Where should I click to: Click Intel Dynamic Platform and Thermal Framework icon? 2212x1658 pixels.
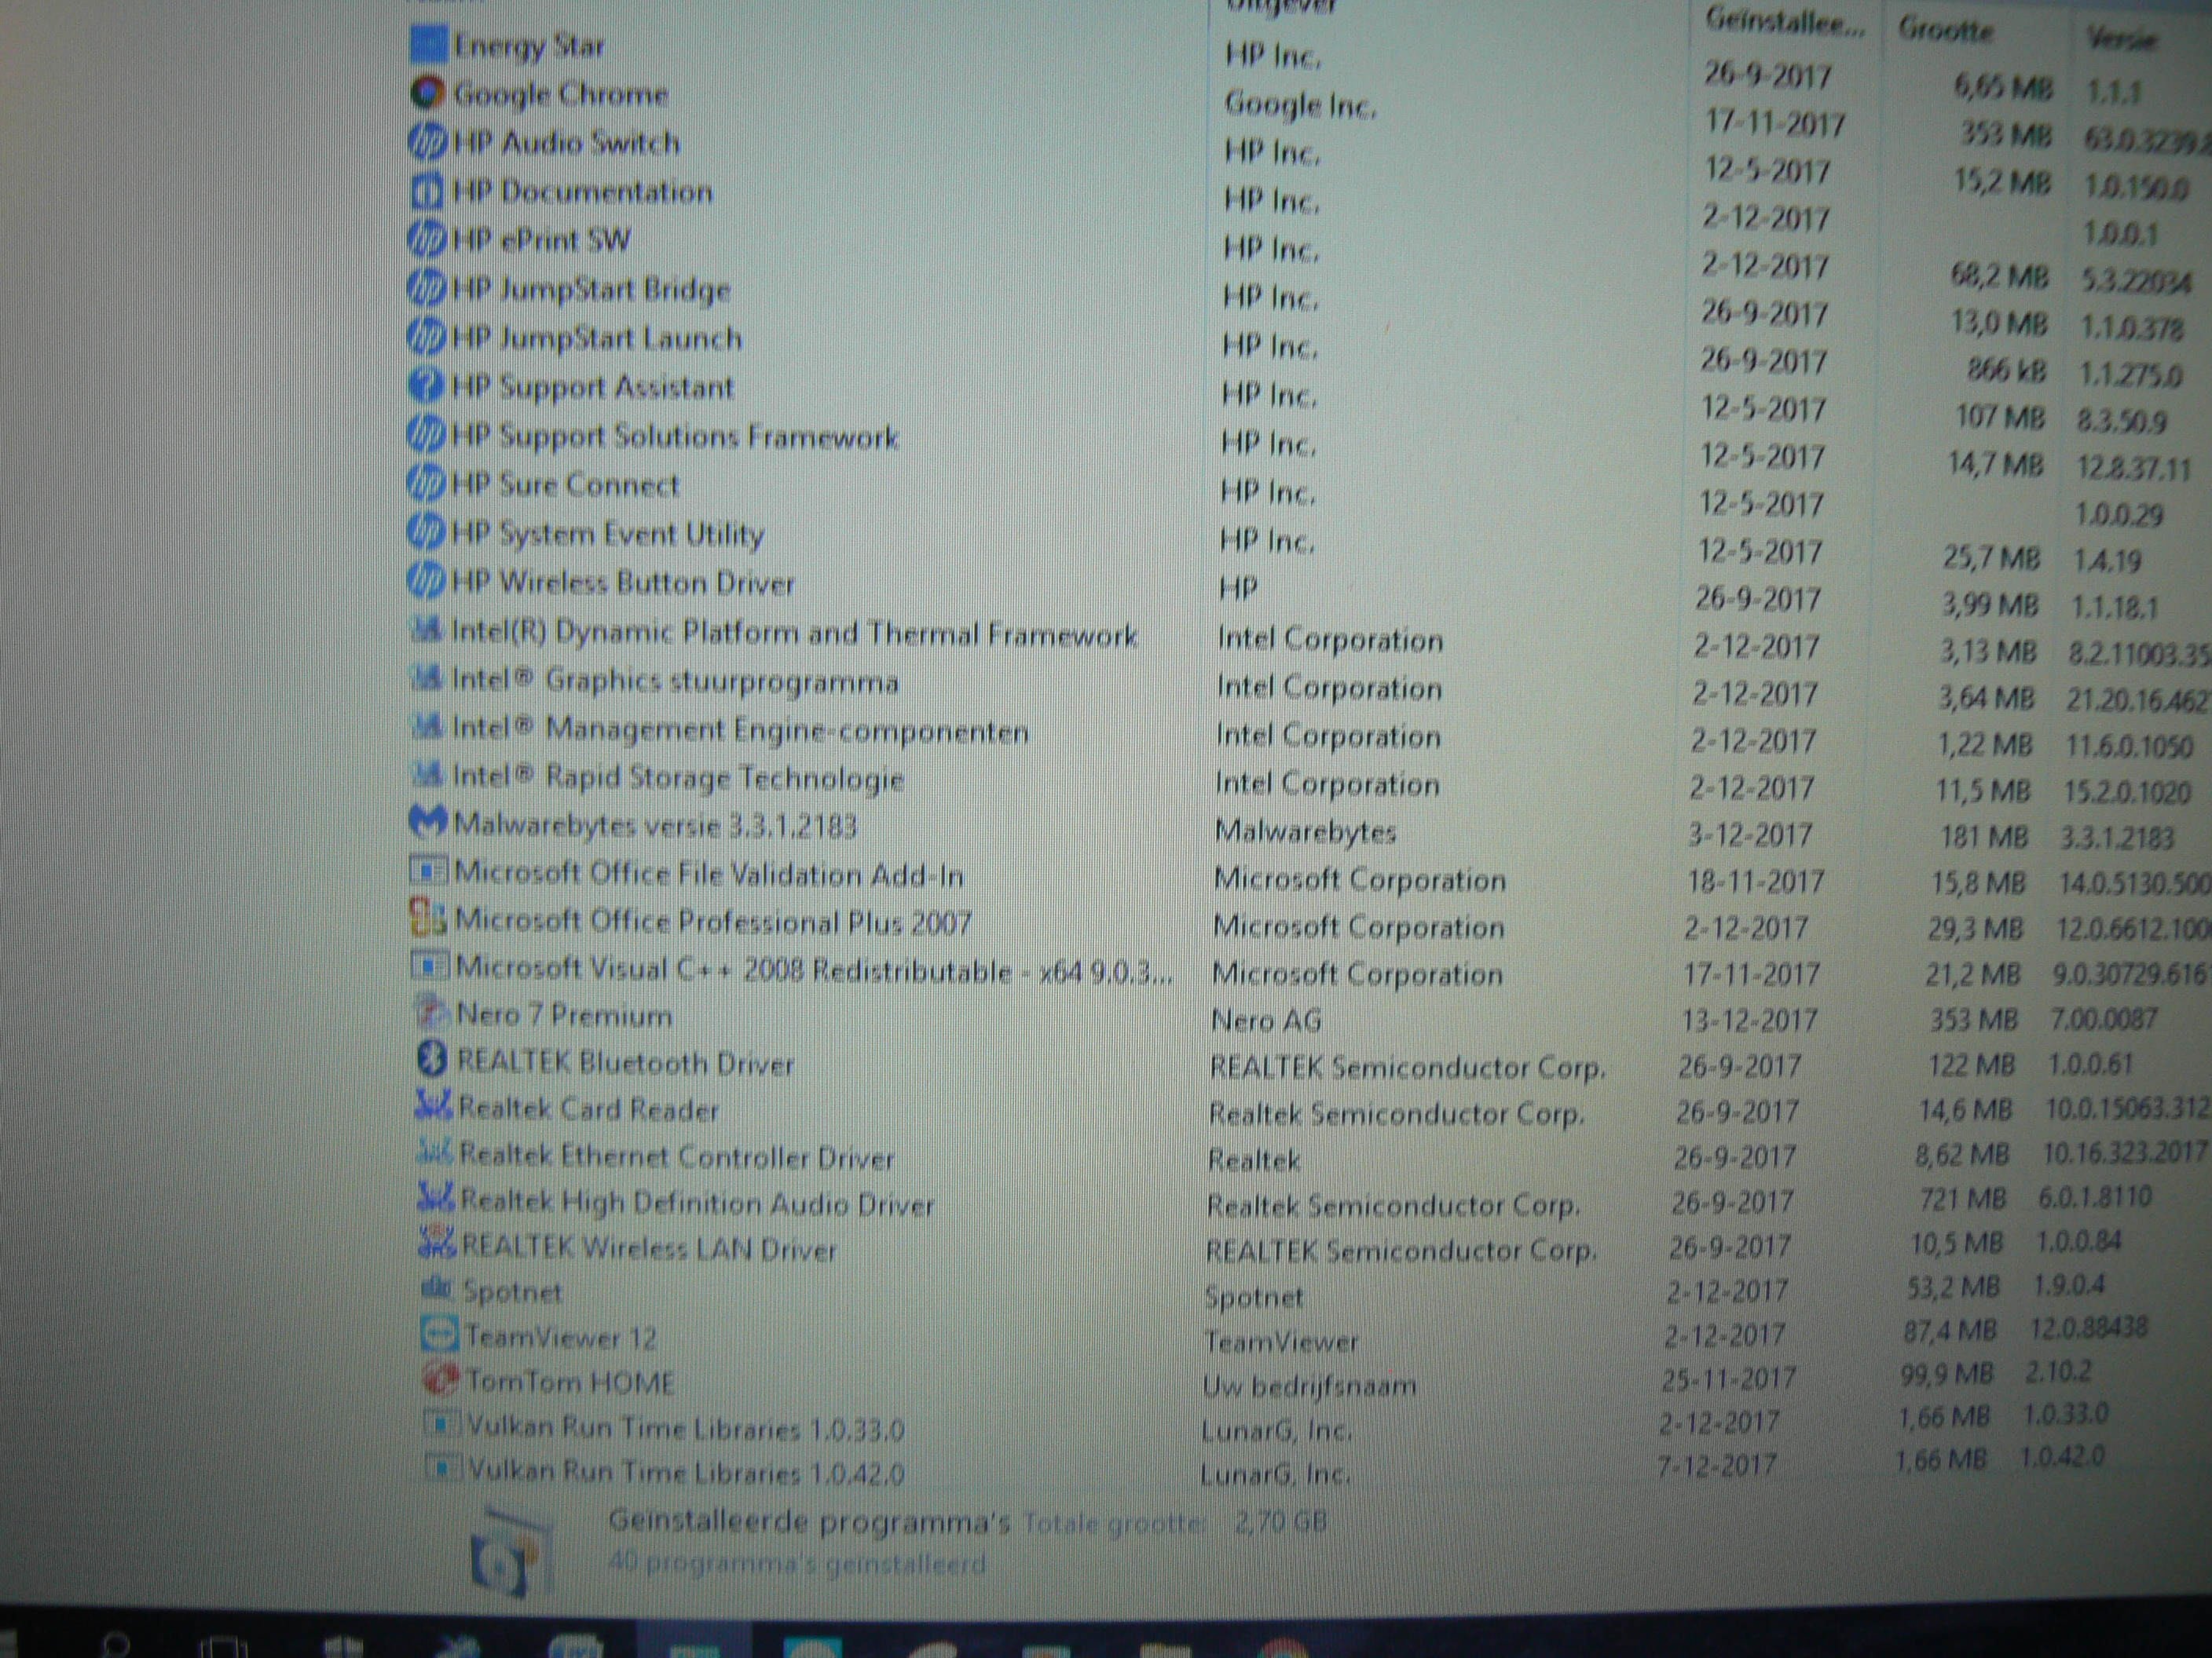tap(427, 630)
